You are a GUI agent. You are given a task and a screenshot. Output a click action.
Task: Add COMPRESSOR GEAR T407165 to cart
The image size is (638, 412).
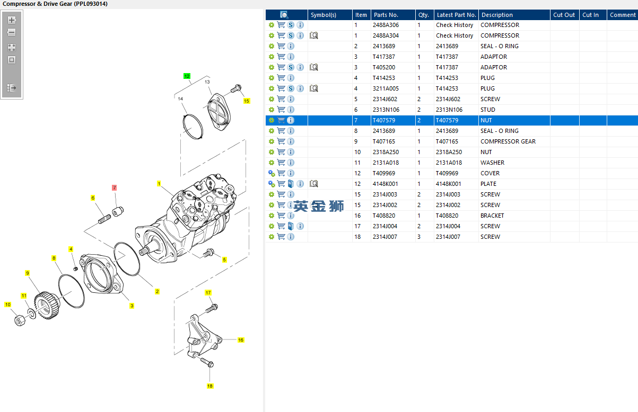(281, 141)
